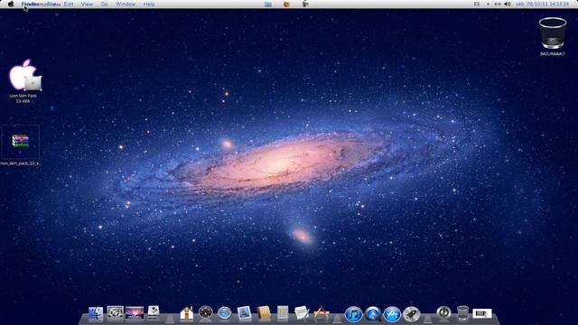Open the Window menu
Screen dimensions: 578x325
tap(126, 4)
